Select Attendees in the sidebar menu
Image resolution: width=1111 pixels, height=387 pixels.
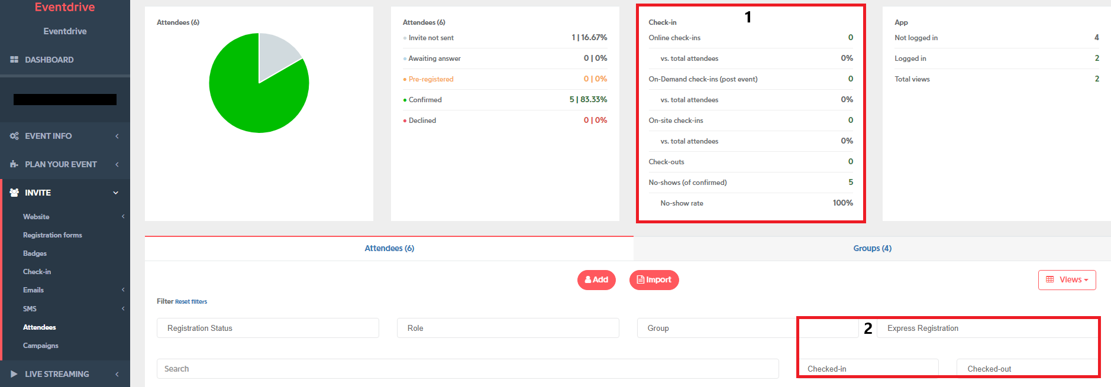point(40,327)
